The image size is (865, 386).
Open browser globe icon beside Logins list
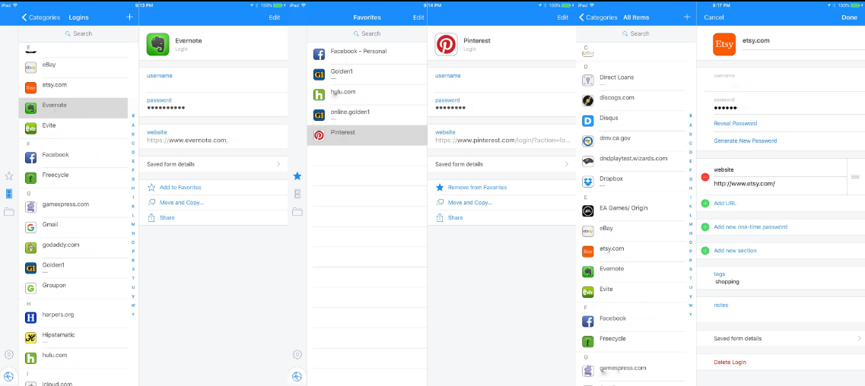[9, 377]
